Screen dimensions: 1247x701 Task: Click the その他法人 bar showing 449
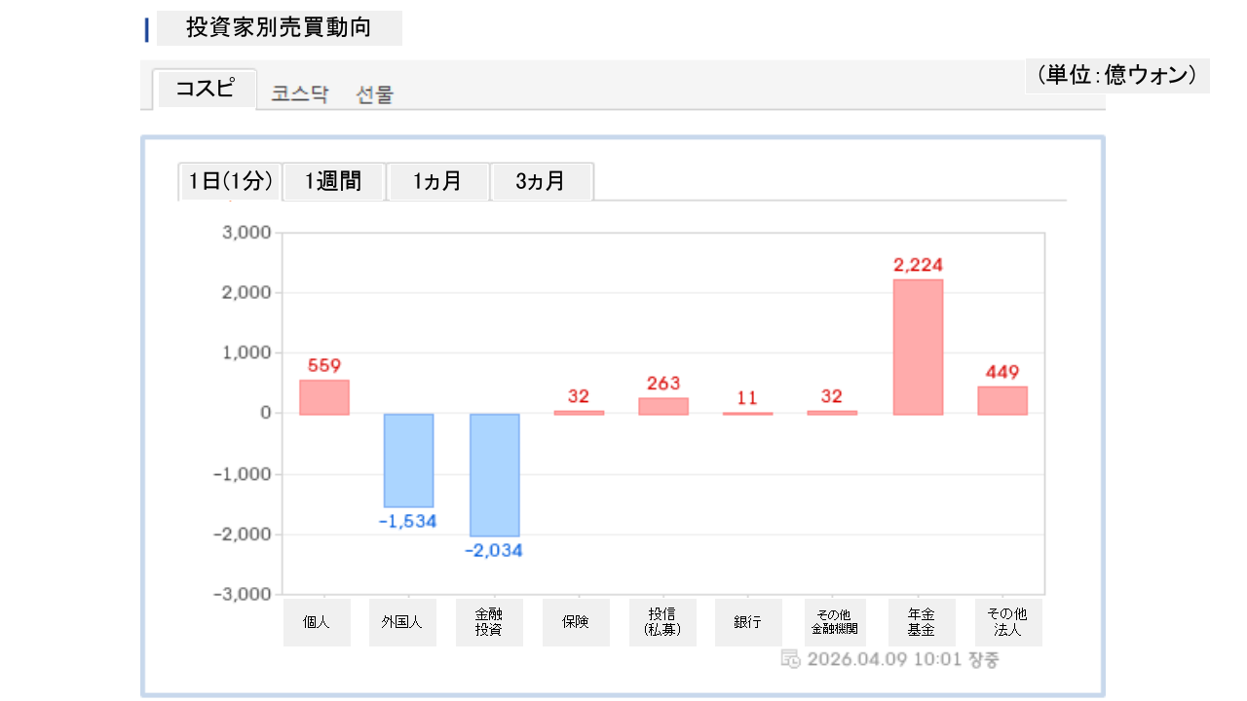click(1002, 400)
